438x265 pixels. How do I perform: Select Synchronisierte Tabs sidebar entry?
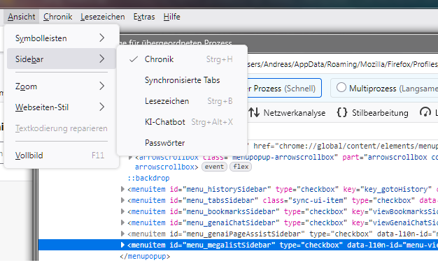(182, 80)
